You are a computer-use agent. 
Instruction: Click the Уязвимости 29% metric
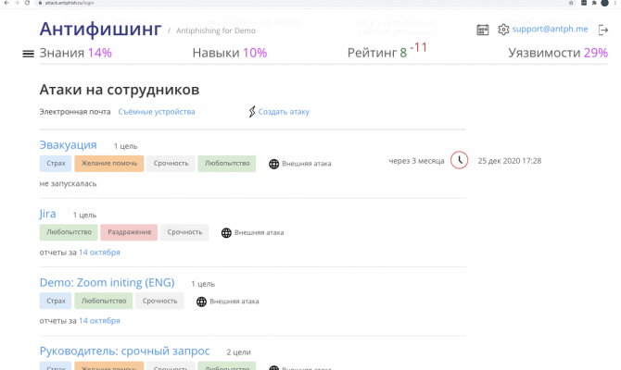[x=558, y=53]
